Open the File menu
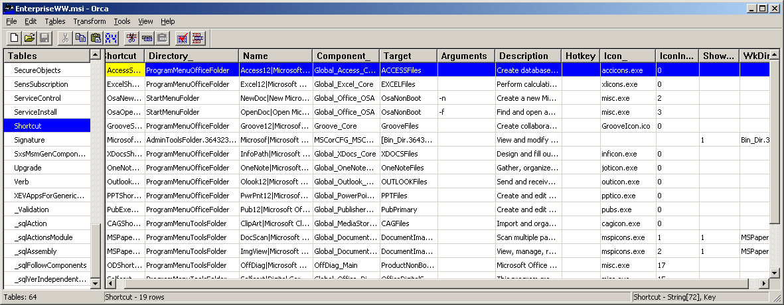The image size is (784, 305). 11,21
